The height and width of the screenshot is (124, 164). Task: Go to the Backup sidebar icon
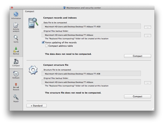pos(16,50)
